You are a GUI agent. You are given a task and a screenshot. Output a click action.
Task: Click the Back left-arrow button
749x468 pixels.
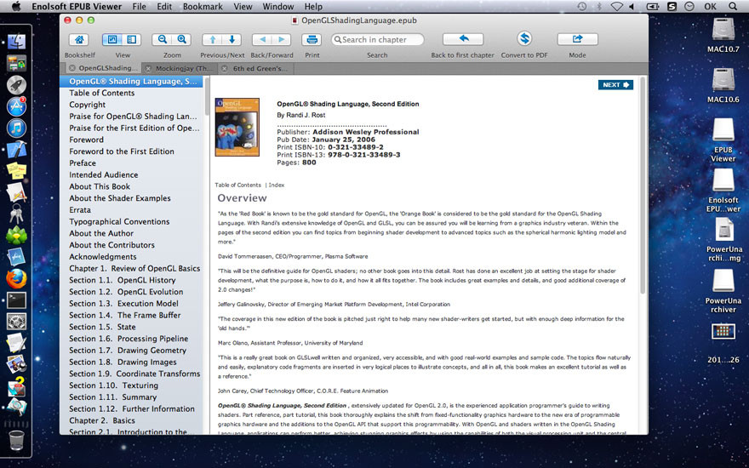coord(262,40)
